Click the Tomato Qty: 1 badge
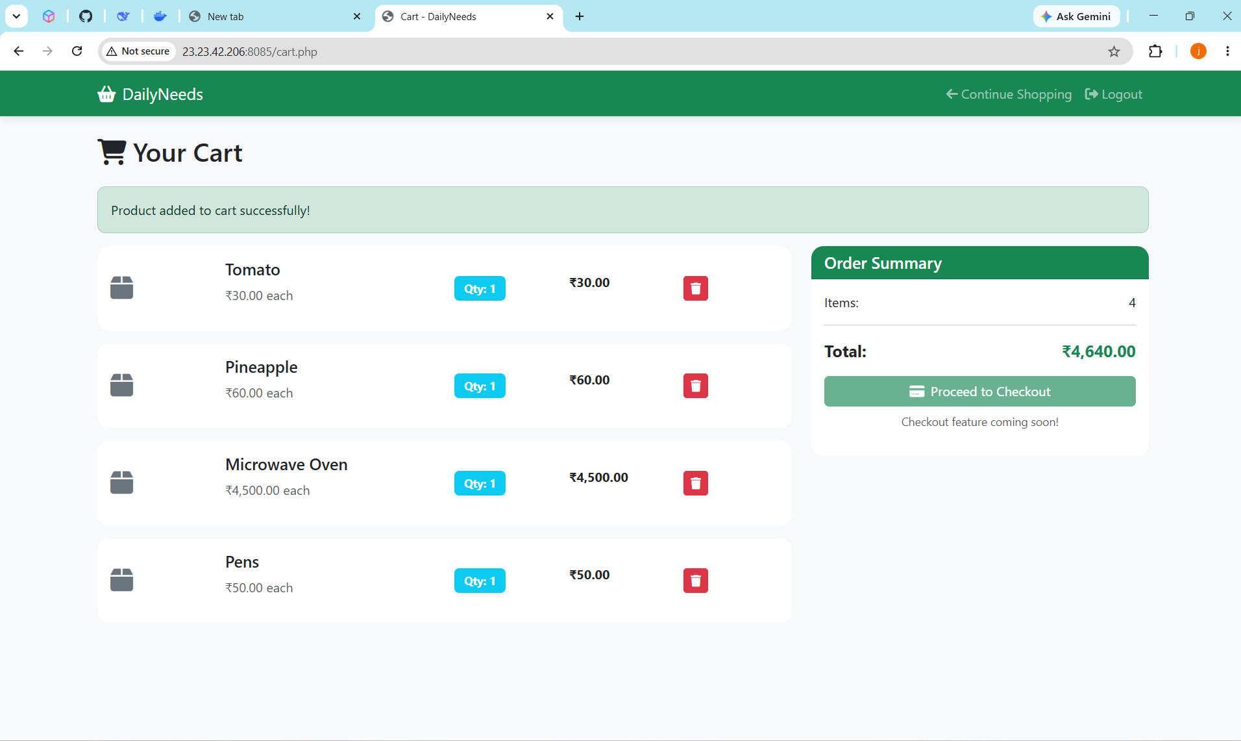The width and height of the screenshot is (1241, 741). [480, 288]
